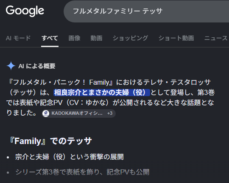Click the Google logo
Image resolution: width=229 pixels, height=183 pixels.
[25, 11]
